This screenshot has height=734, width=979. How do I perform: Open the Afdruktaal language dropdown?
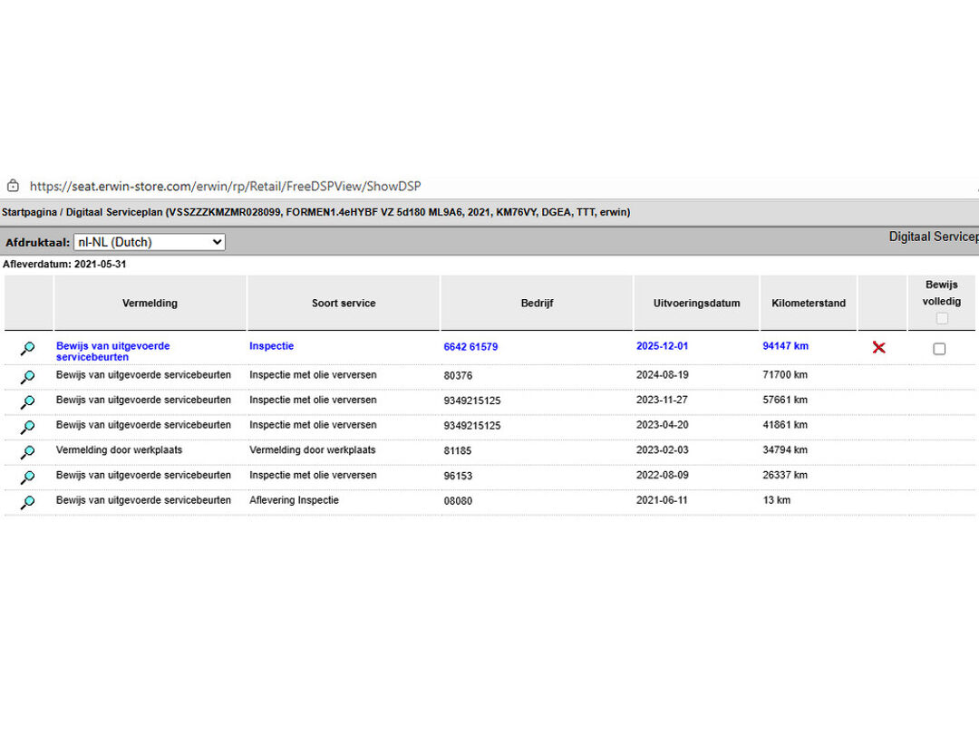[x=149, y=242]
